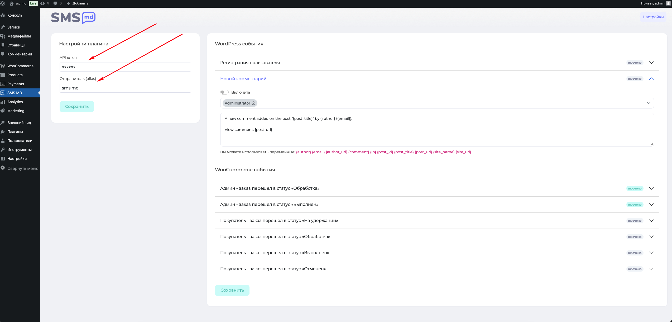This screenshot has height=322, width=672.
Task: Click the comments bubble icon in admin bar
Action: 55,3
